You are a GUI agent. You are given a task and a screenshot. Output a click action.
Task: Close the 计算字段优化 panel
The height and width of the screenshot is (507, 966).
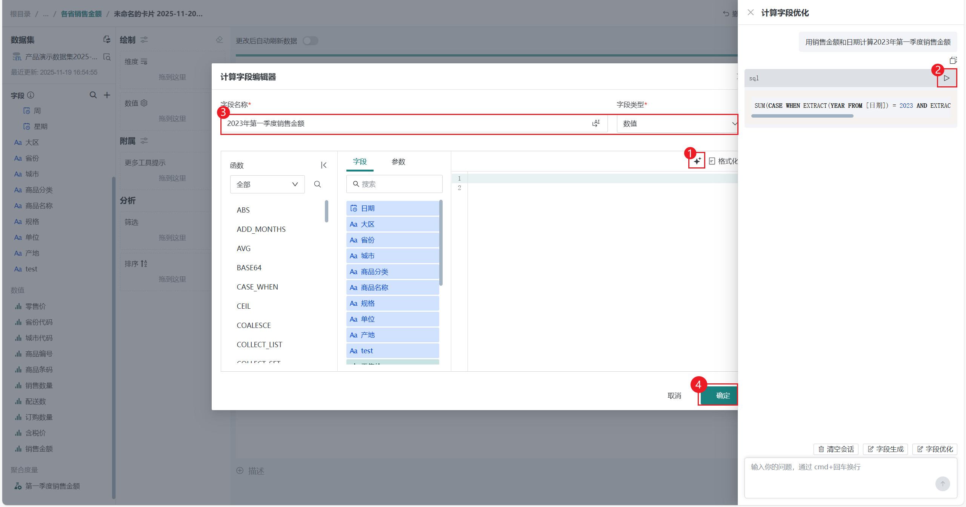point(751,12)
